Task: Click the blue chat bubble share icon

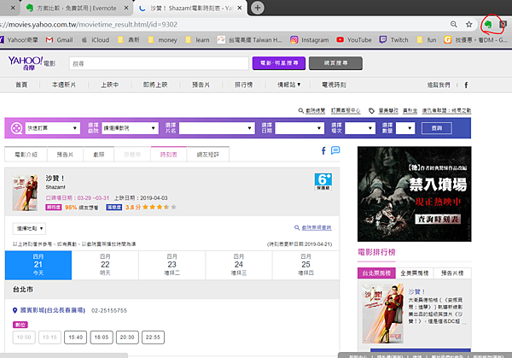Action: point(335,150)
